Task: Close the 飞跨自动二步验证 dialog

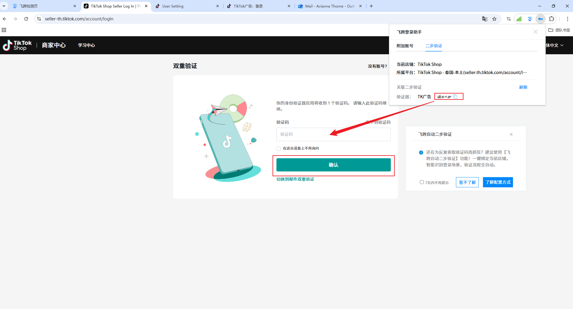Action: click(x=511, y=134)
